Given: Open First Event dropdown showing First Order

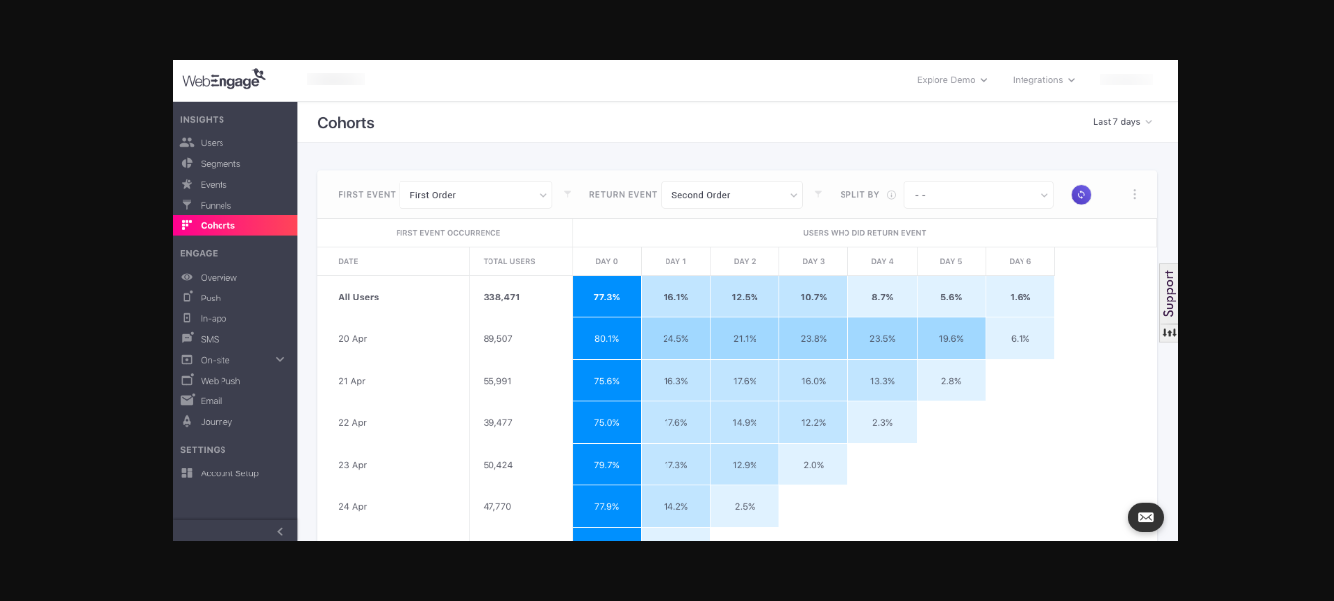Looking at the screenshot, I should pyautogui.click(x=476, y=195).
